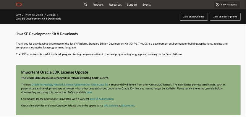Click the Oracle logo icon
246x117 pixels.
pyautogui.click(x=19, y=4)
